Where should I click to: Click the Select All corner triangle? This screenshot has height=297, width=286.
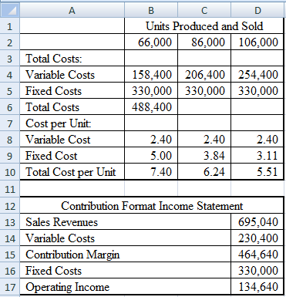point(9,10)
